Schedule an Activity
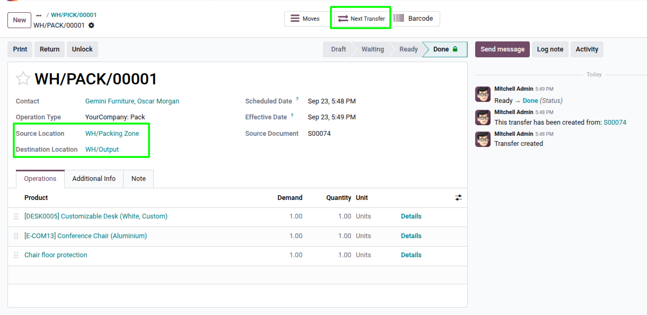This screenshot has height=315, width=647. point(587,49)
